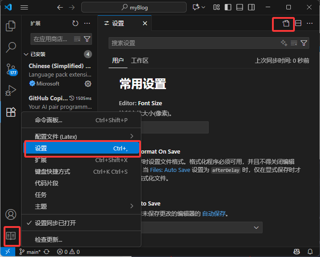
Task: Refresh the extensions list
Action: point(75,23)
